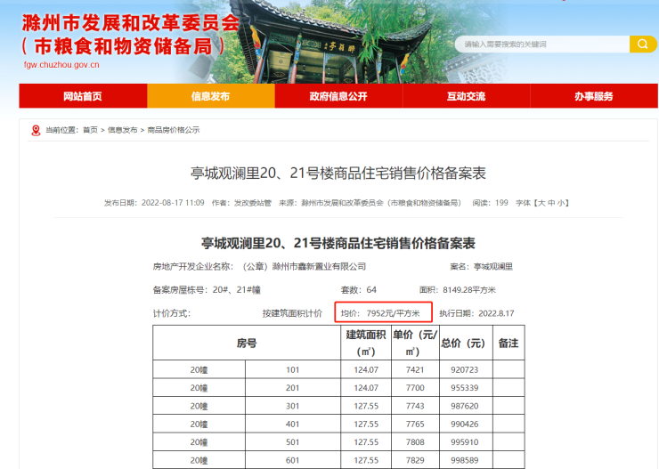The width and height of the screenshot is (659, 469).
Task: Click the red location pin icon
Action: point(37,130)
